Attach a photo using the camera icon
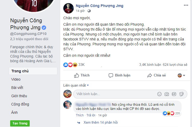The height and width of the screenshot is (127, 192). tap(167, 94)
